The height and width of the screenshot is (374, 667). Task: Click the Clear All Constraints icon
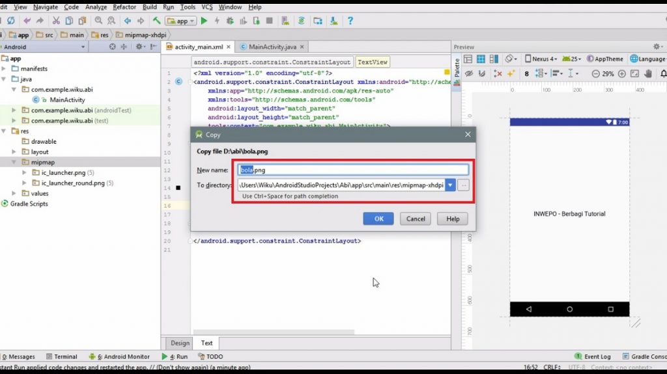[498, 73]
